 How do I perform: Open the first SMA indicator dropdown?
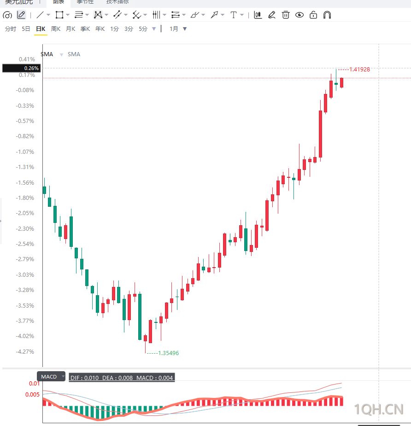62,55
